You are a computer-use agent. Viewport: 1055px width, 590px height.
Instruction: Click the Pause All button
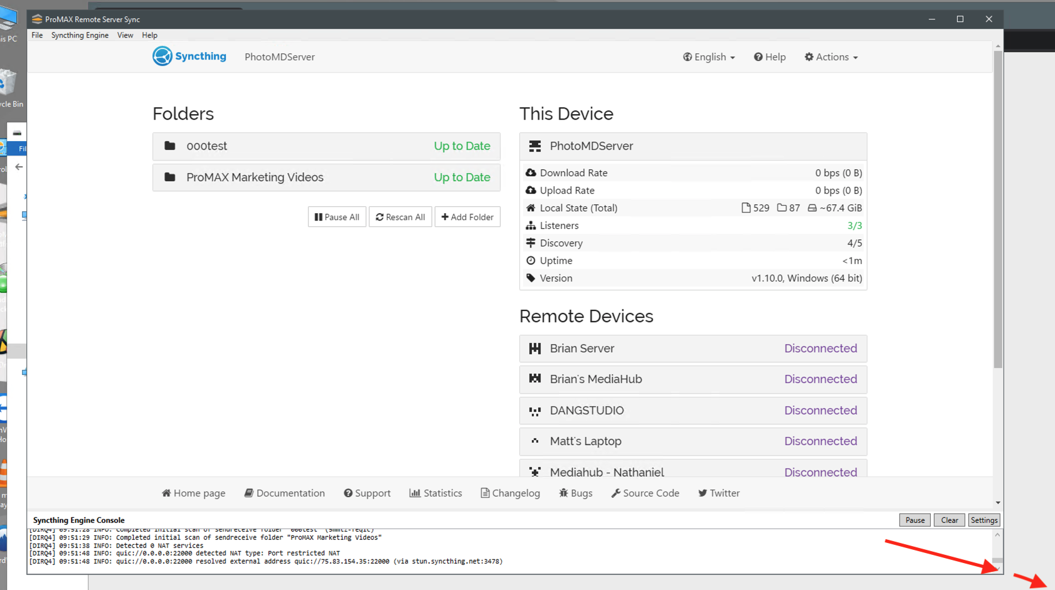pos(337,217)
